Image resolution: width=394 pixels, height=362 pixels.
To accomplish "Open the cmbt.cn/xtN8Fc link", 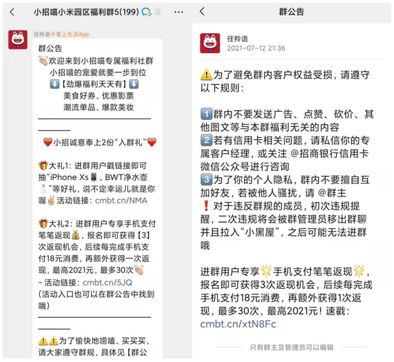I will click(238, 324).
